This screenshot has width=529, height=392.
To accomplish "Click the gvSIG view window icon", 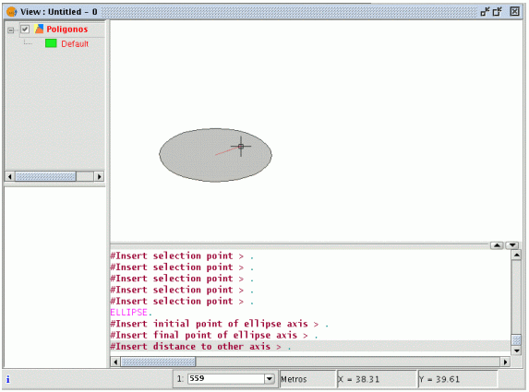I will pyautogui.click(x=11, y=12).
